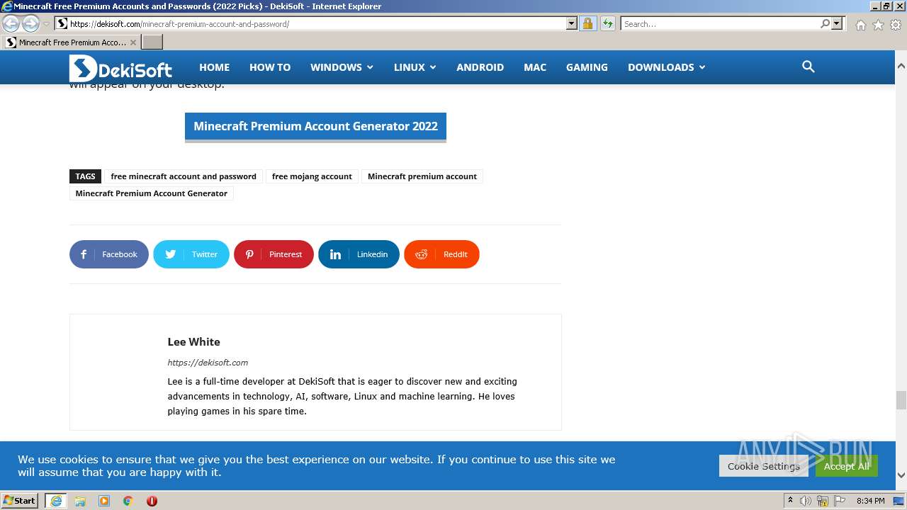
Task: Open the Windows Start button
Action: pos(20,500)
